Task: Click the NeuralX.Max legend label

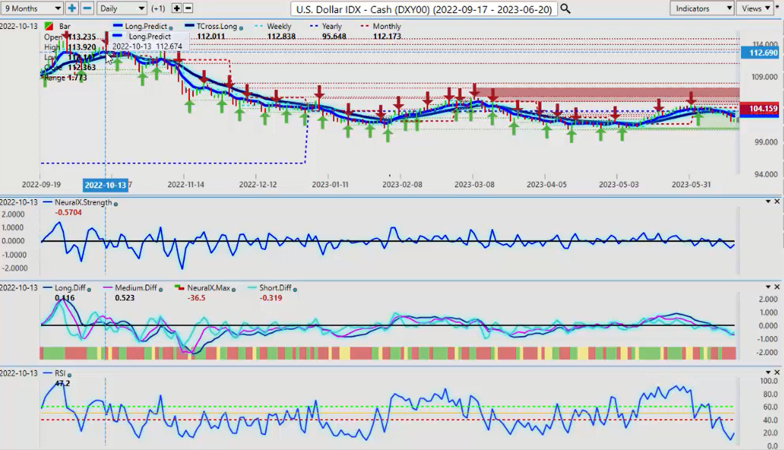Action: (209, 288)
